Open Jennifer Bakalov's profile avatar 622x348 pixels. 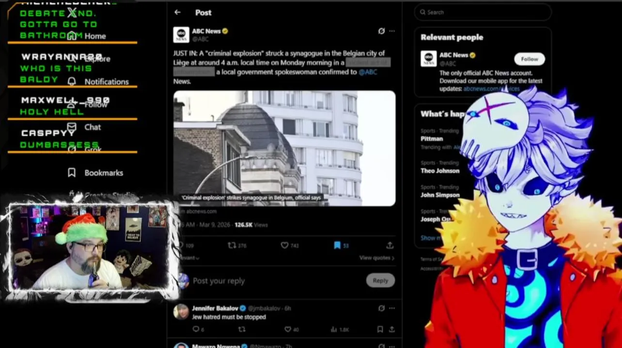pyautogui.click(x=181, y=312)
